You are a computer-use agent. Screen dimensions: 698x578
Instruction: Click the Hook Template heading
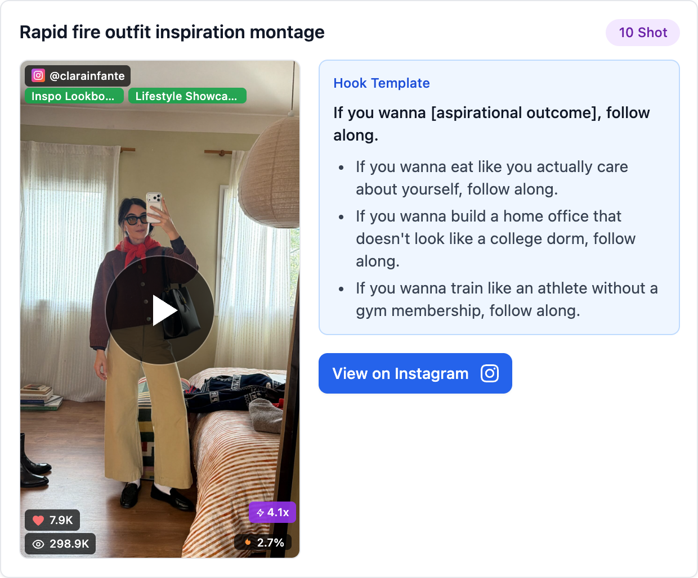[x=382, y=83]
